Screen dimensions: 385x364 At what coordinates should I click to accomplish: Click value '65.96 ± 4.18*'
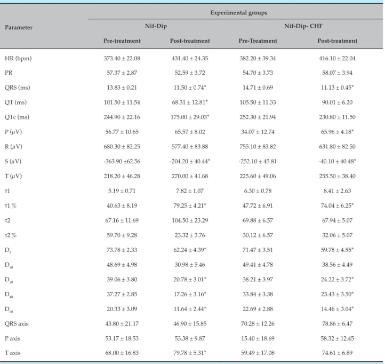point(337,132)
